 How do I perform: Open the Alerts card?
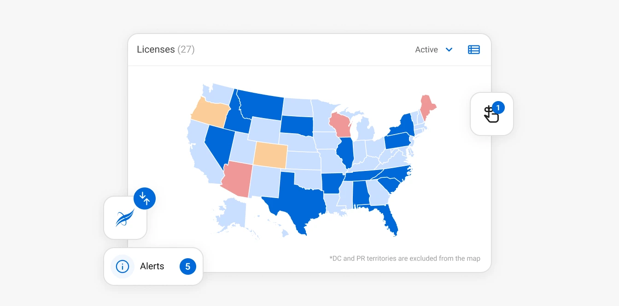tap(152, 266)
